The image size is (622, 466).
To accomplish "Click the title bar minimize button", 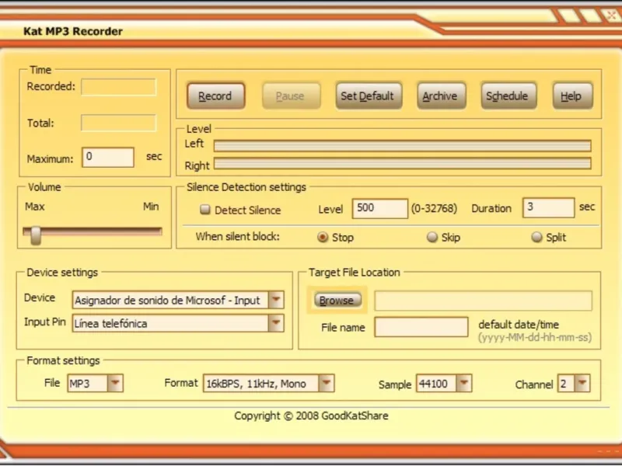I will [569, 16].
